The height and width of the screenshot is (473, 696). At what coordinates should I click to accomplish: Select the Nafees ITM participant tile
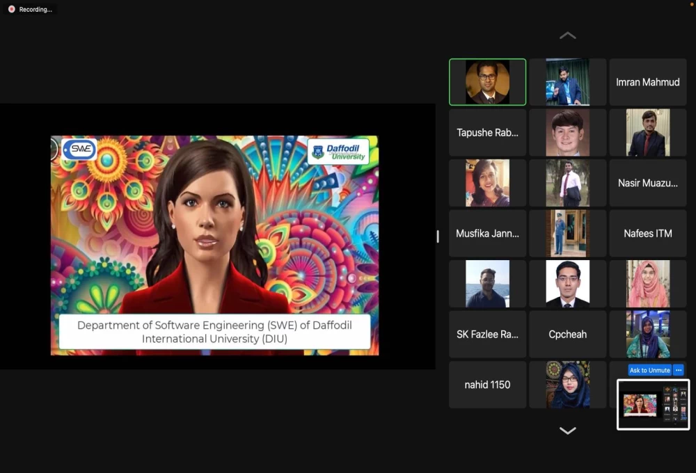647,233
